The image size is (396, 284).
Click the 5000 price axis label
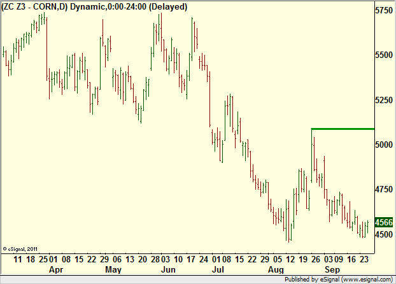pyautogui.click(x=384, y=145)
